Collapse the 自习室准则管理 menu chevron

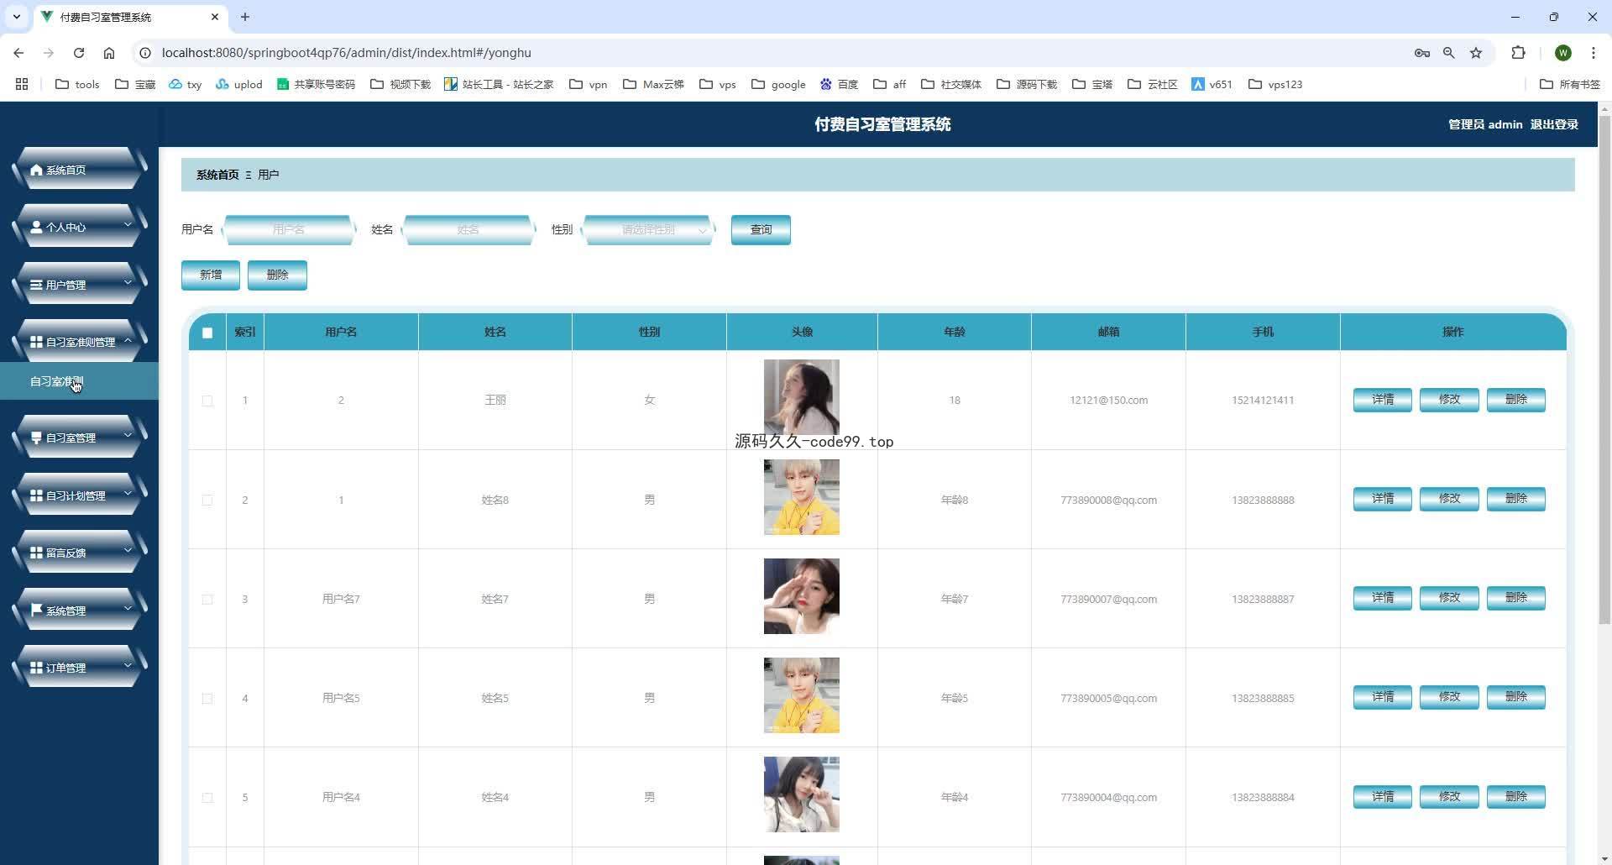128,340
